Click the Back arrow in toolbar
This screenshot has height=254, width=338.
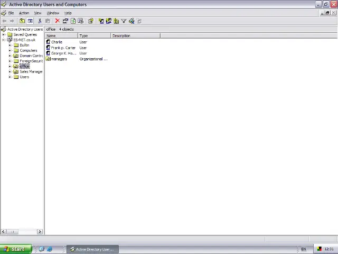coord(4,21)
